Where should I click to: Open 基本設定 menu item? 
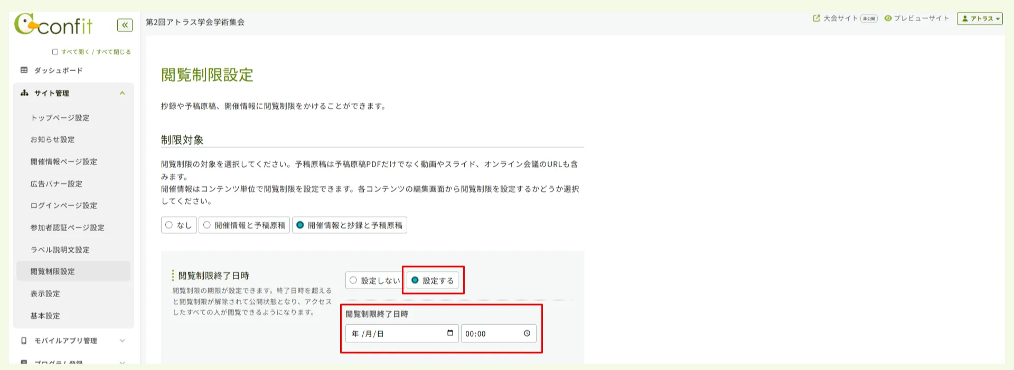[45, 316]
